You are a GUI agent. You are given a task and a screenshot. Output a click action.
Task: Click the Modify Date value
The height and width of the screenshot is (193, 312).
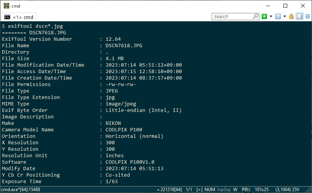click(135, 169)
